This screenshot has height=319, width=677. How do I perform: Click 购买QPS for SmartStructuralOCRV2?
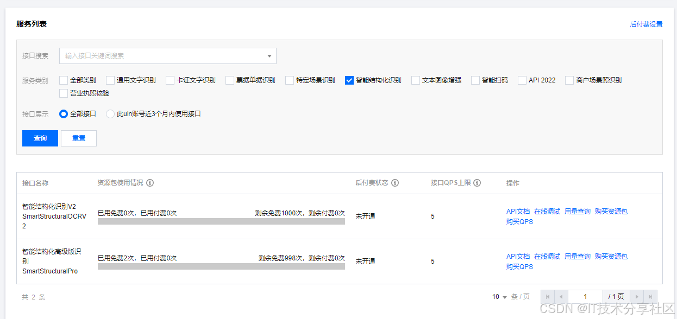pyautogui.click(x=519, y=221)
